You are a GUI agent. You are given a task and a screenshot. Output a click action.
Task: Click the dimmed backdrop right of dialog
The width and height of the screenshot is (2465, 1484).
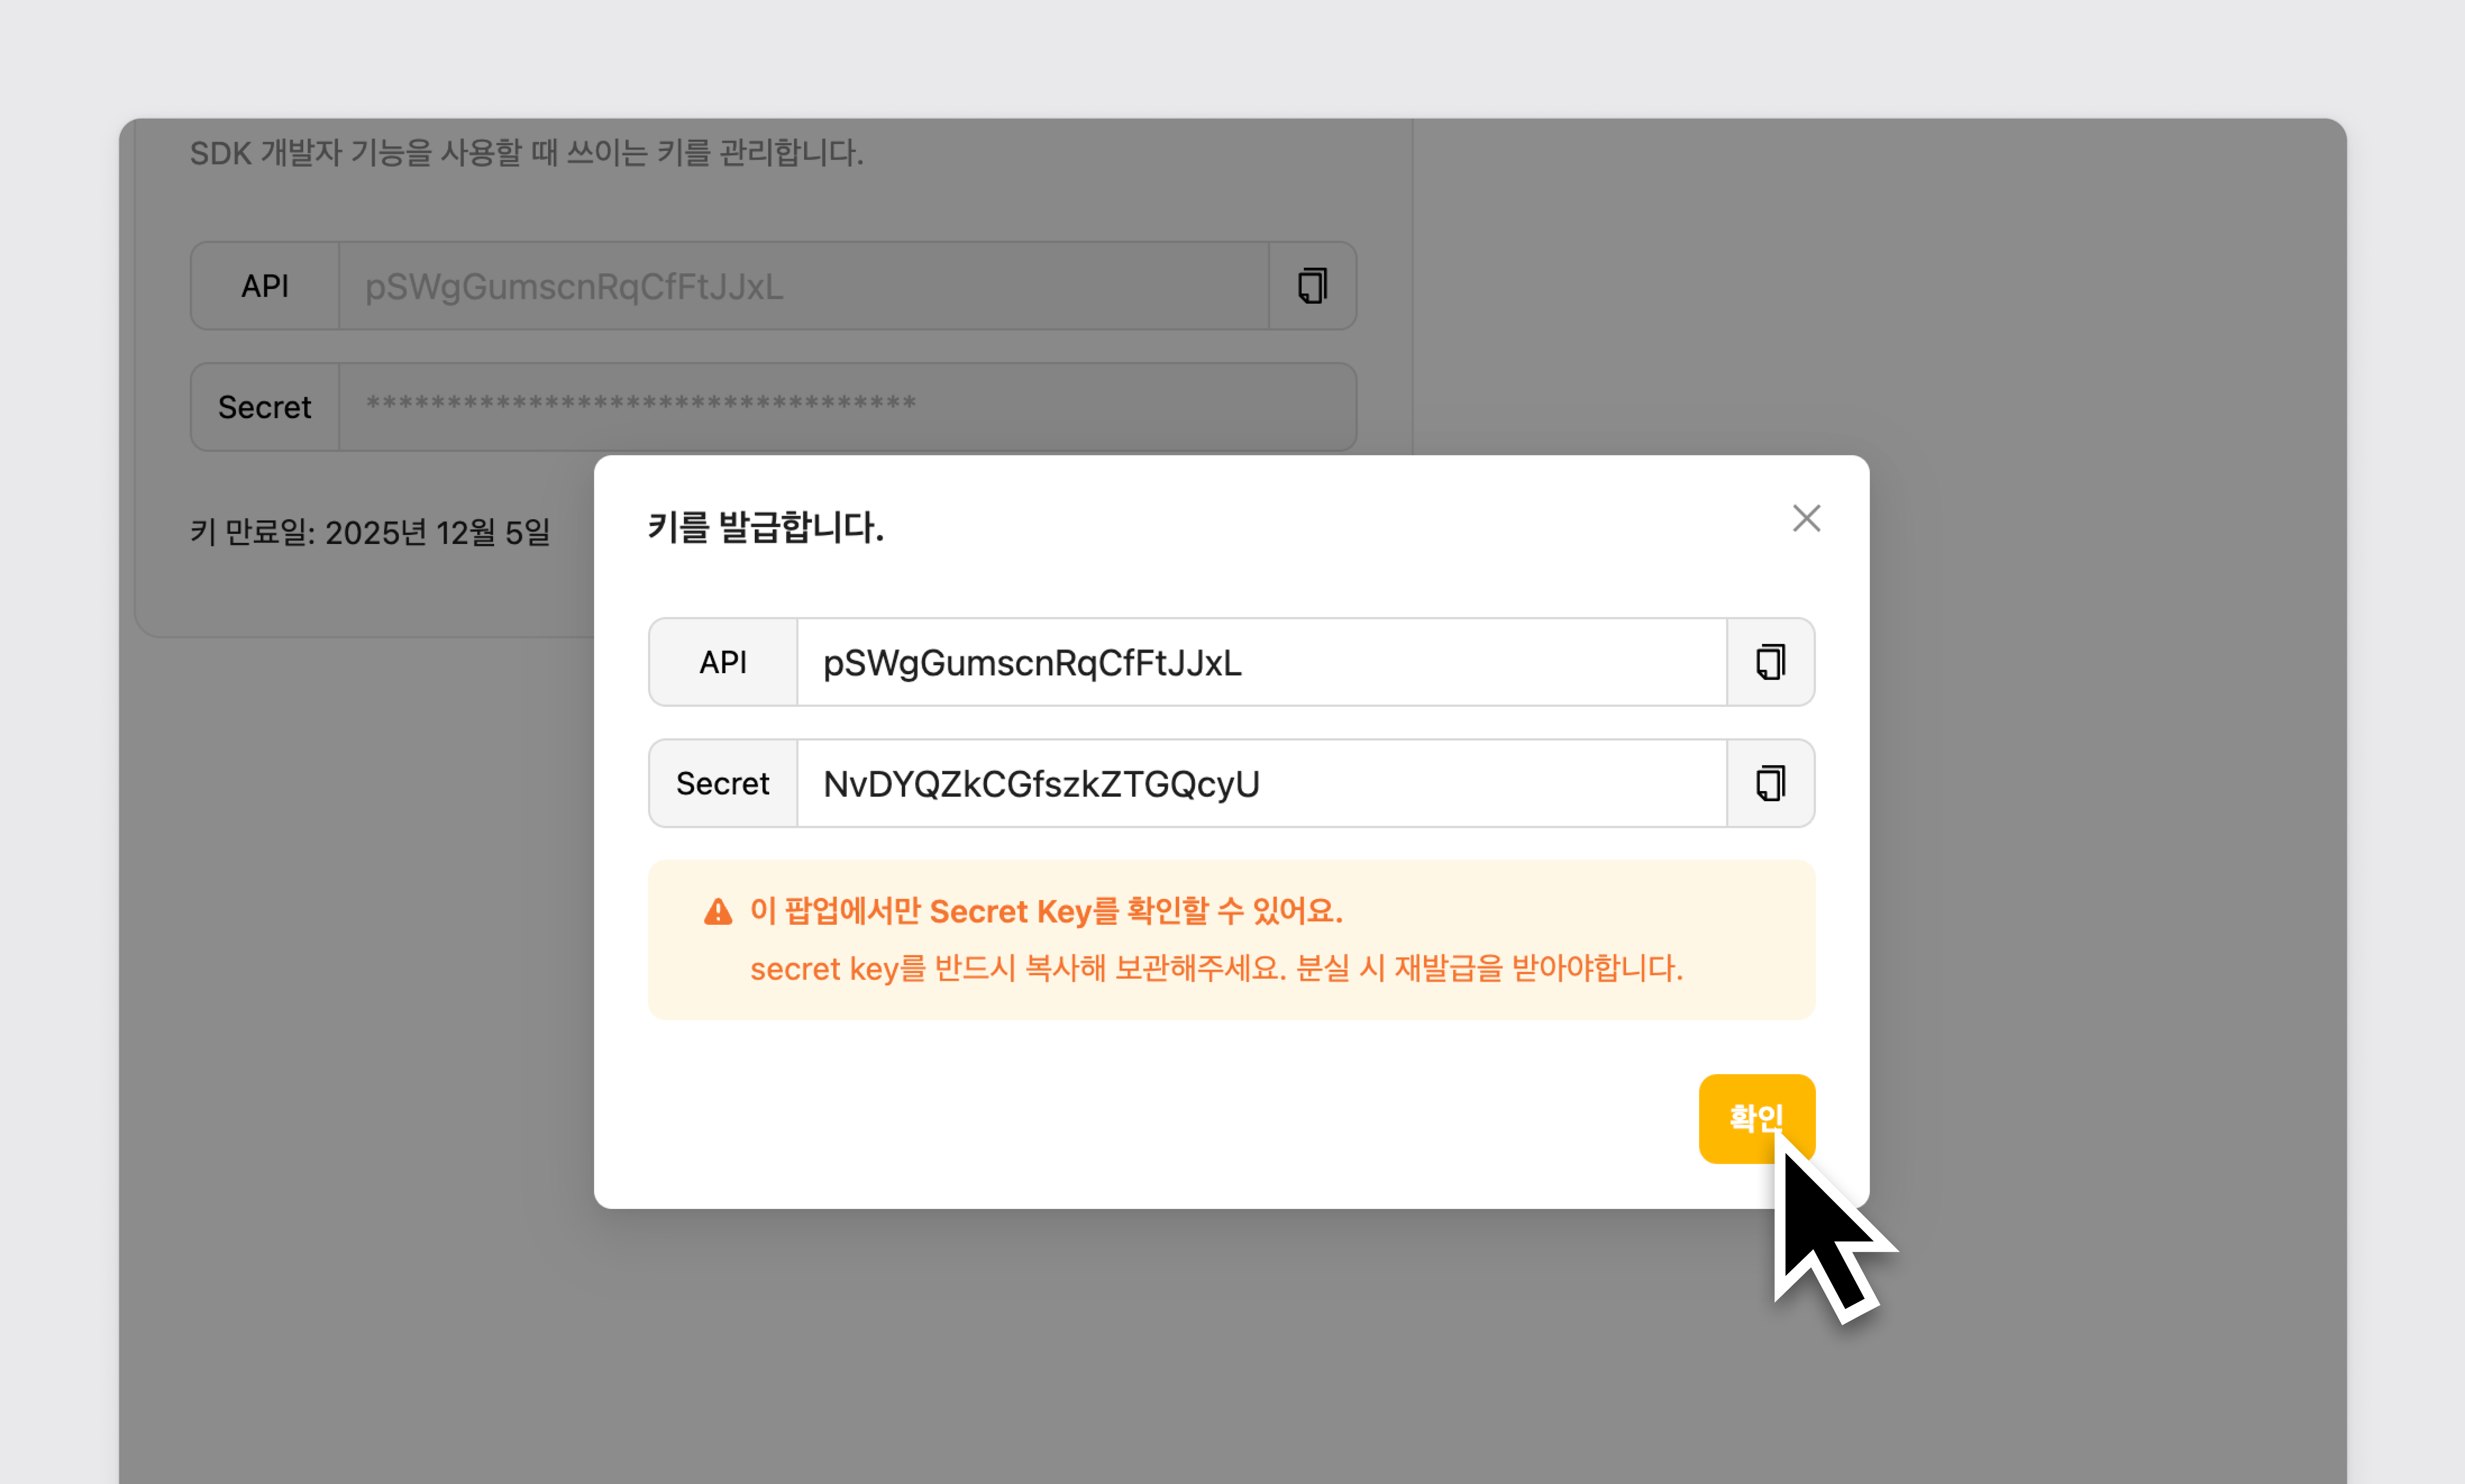pyautogui.click(x=2099, y=800)
